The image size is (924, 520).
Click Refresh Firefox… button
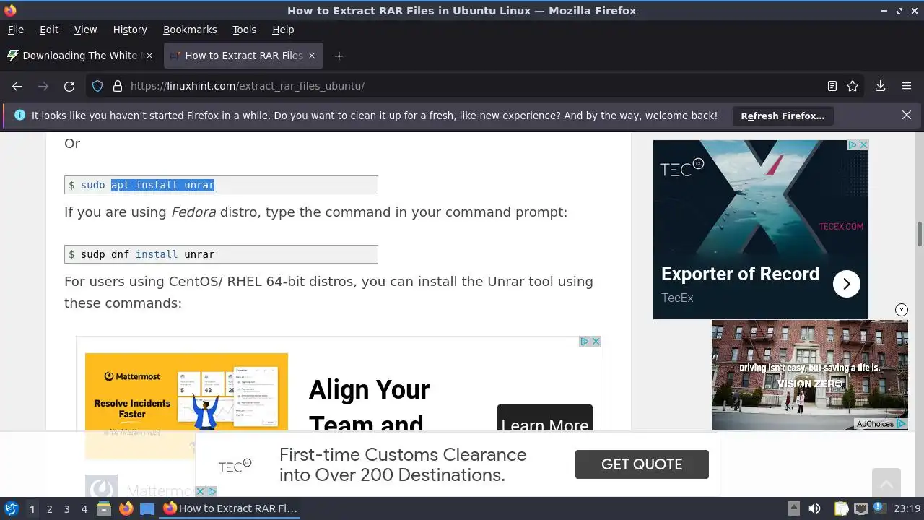(783, 116)
